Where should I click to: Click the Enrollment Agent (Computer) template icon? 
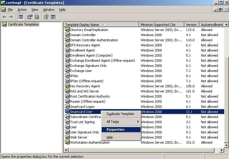(x=67, y=55)
